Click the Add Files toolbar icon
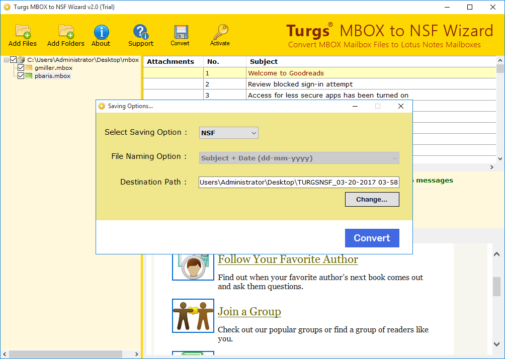Image resolution: width=505 pixels, height=359 pixels. (x=23, y=31)
